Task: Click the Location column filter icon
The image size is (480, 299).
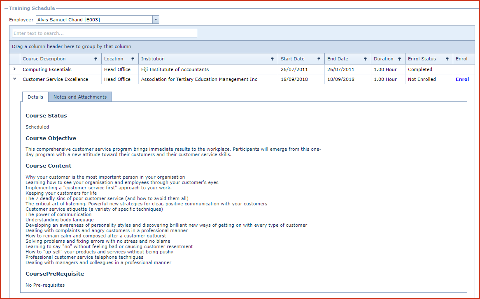Action: click(x=133, y=59)
